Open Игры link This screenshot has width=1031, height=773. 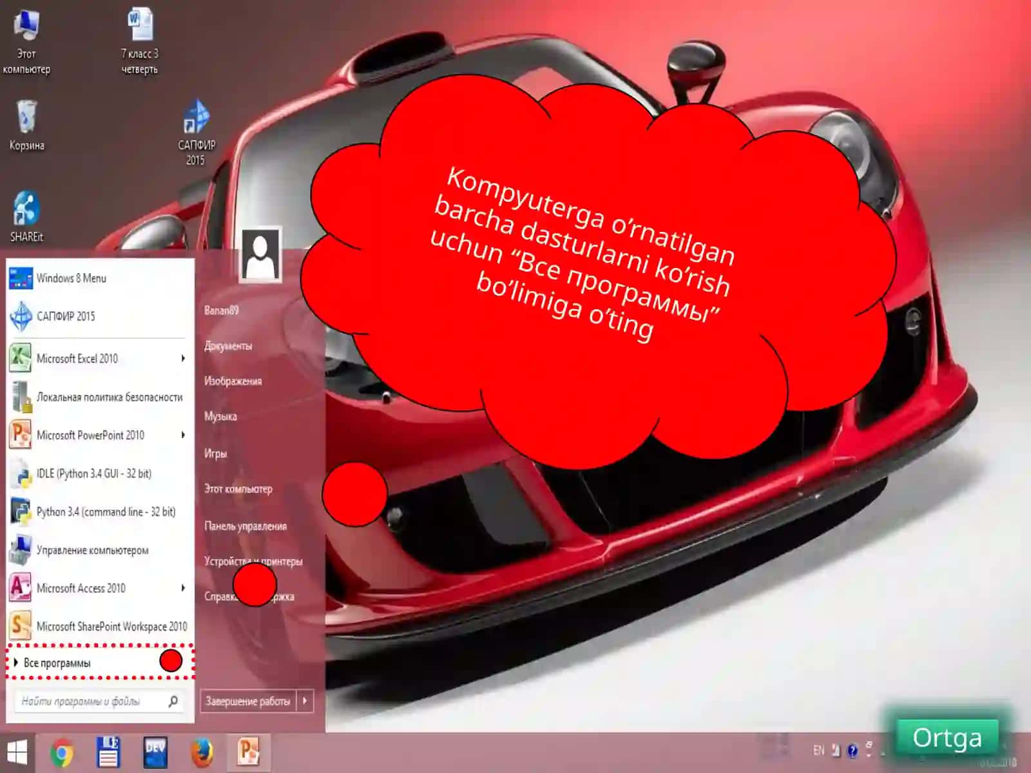point(215,453)
